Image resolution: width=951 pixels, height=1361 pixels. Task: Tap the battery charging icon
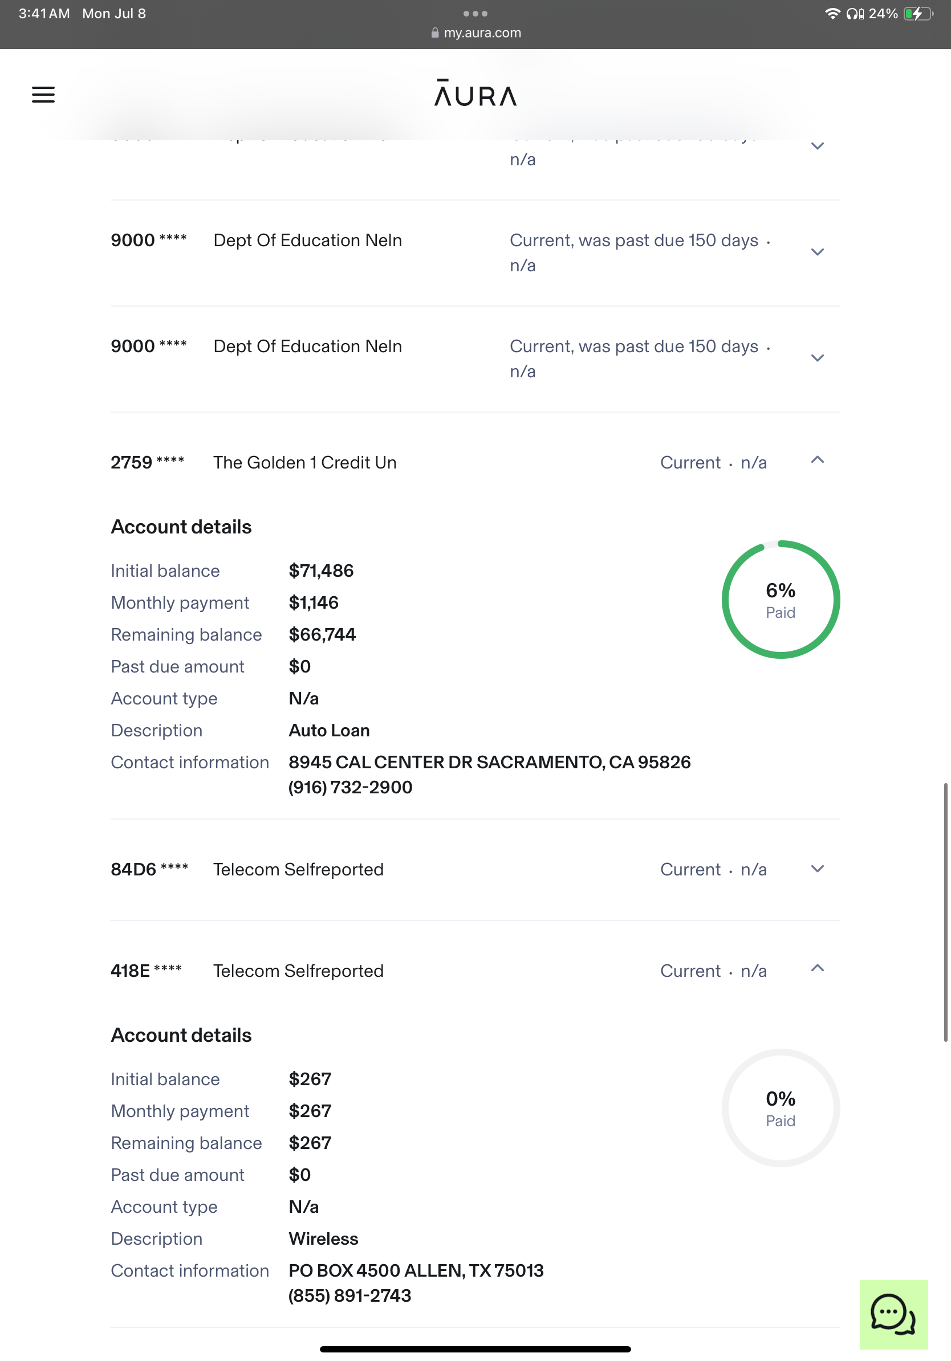pyautogui.click(x=919, y=14)
